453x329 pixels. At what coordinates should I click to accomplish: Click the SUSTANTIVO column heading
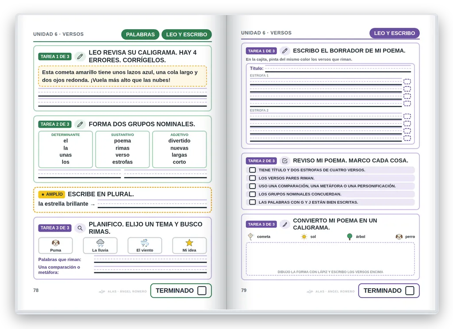coord(123,135)
